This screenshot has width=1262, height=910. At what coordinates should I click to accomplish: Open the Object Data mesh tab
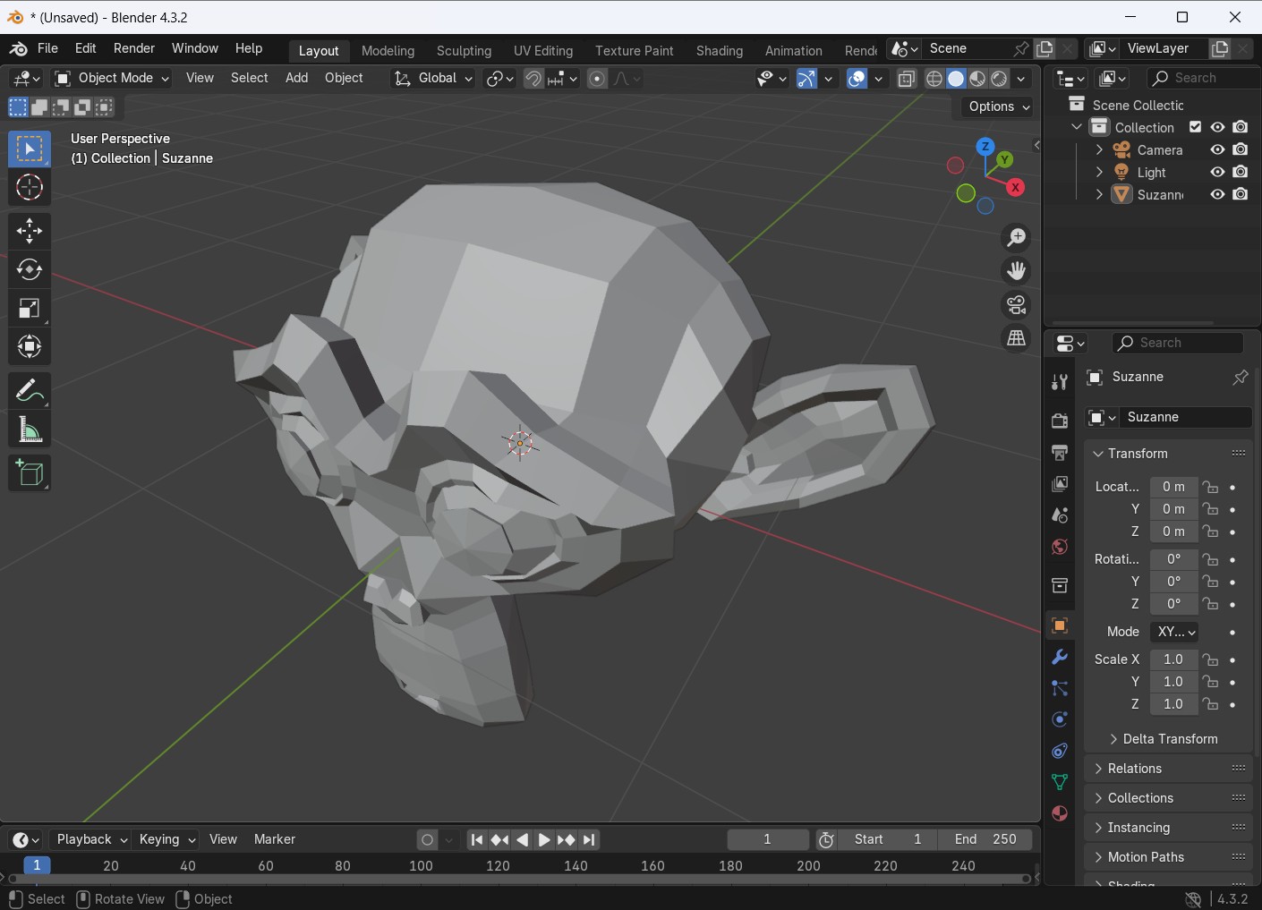click(1060, 782)
